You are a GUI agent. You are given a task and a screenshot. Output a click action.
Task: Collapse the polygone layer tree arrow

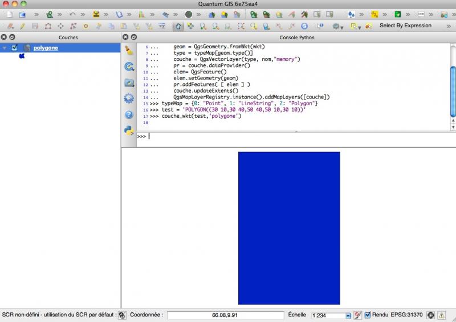(5, 48)
